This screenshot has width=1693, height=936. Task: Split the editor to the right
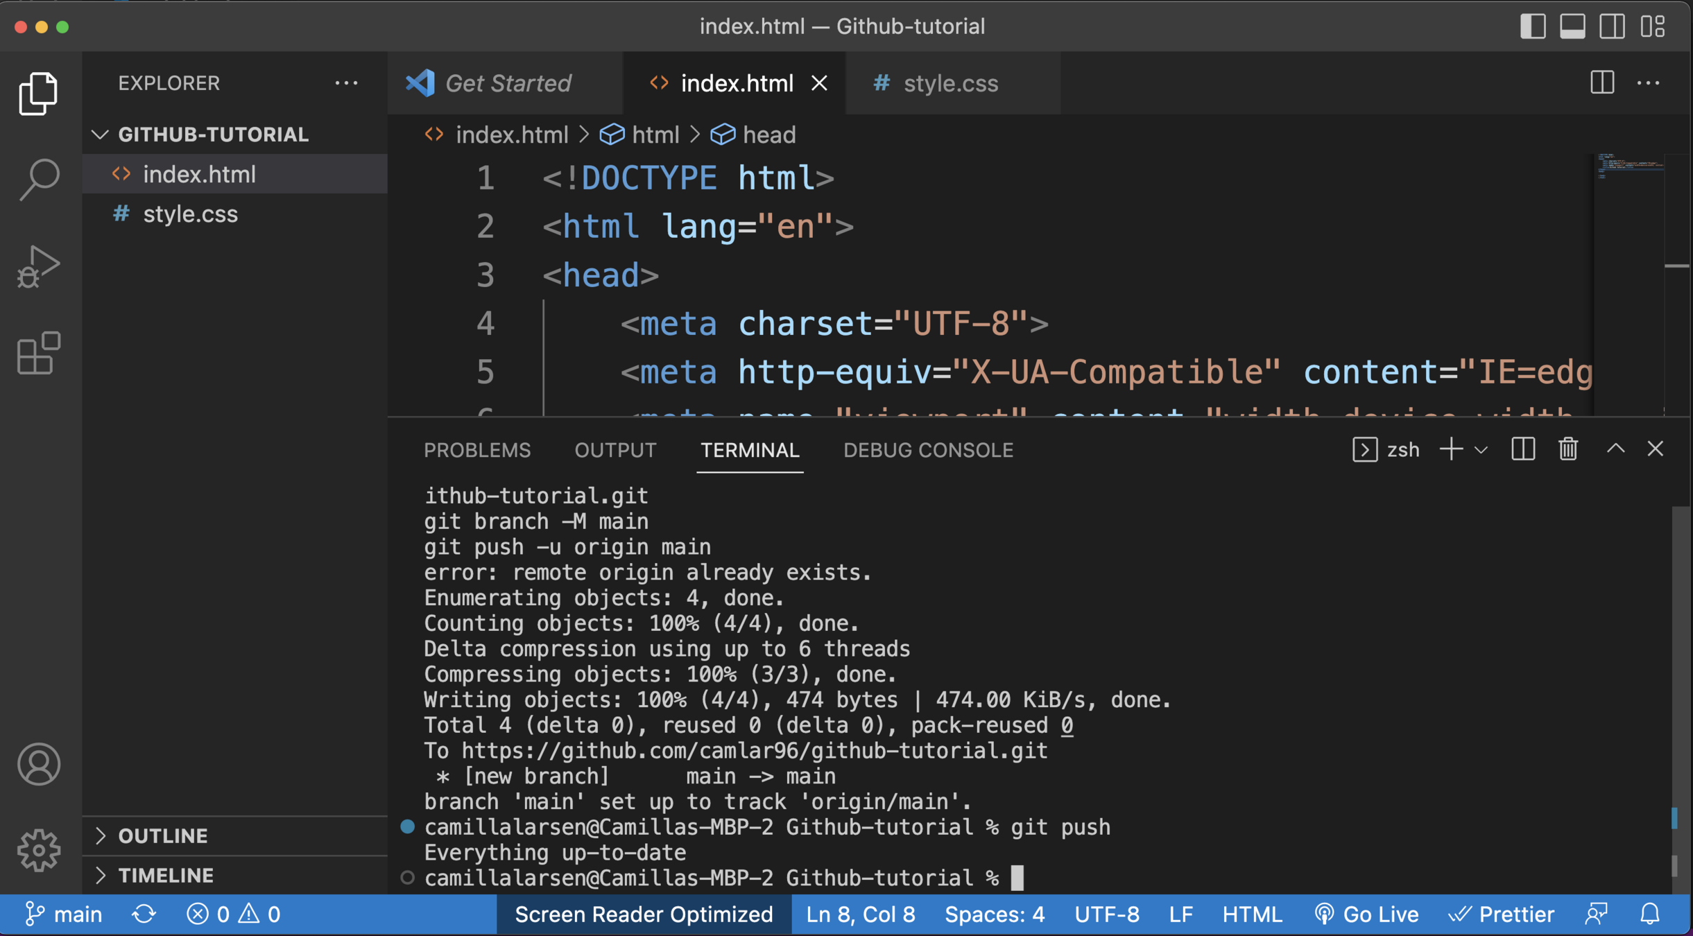[1602, 83]
